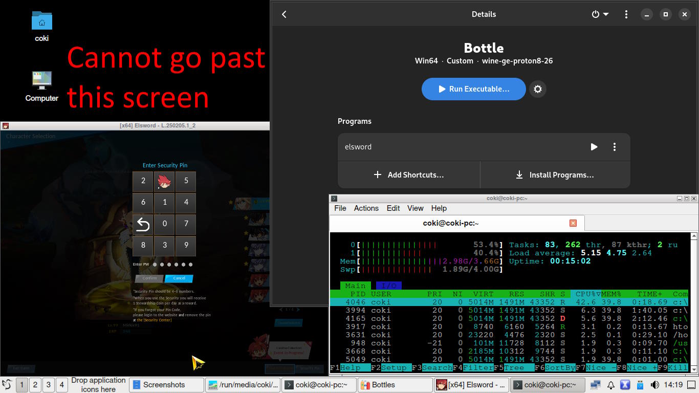Click Add Shortcuts in Bottles

tap(409, 175)
